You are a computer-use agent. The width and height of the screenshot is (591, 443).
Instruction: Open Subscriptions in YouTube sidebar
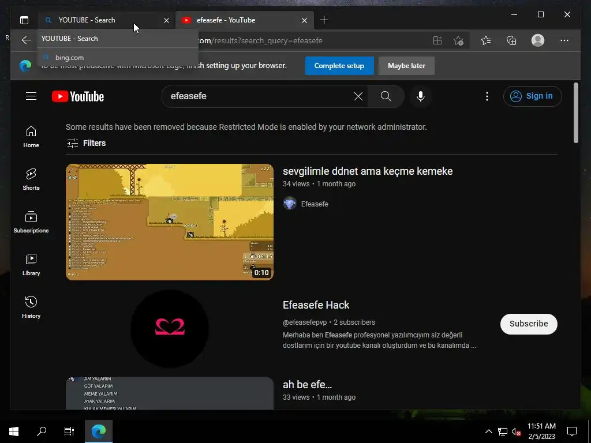pyautogui.click(x=31, y=222)
